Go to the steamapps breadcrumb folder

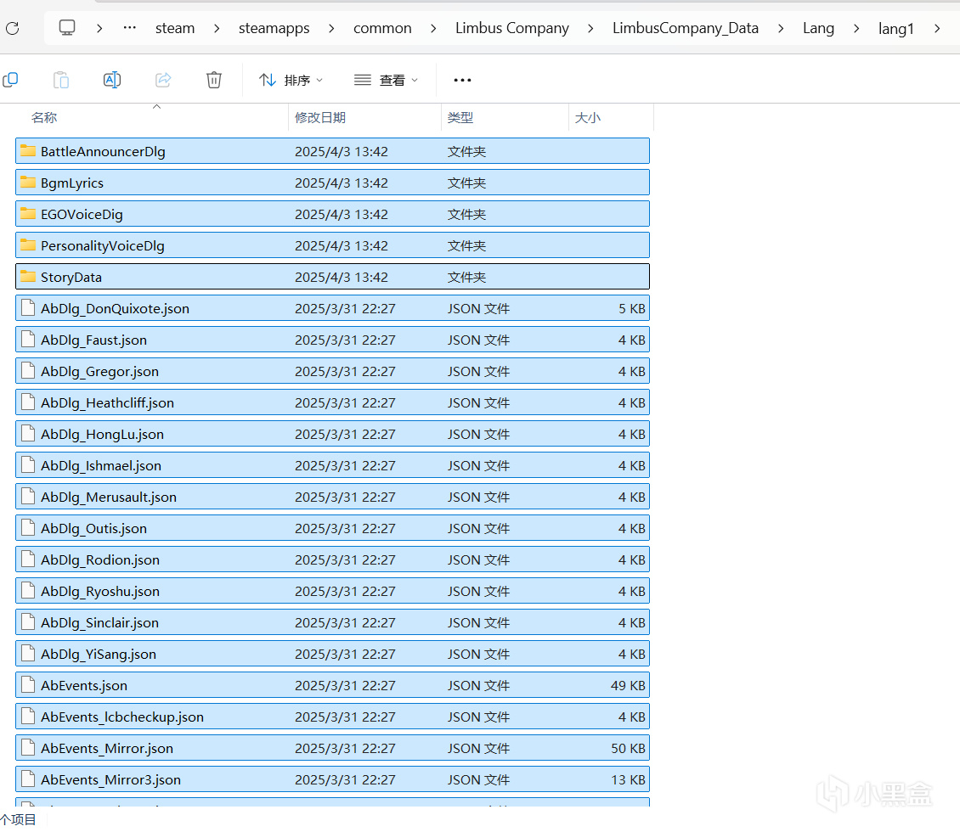point(274,28)
